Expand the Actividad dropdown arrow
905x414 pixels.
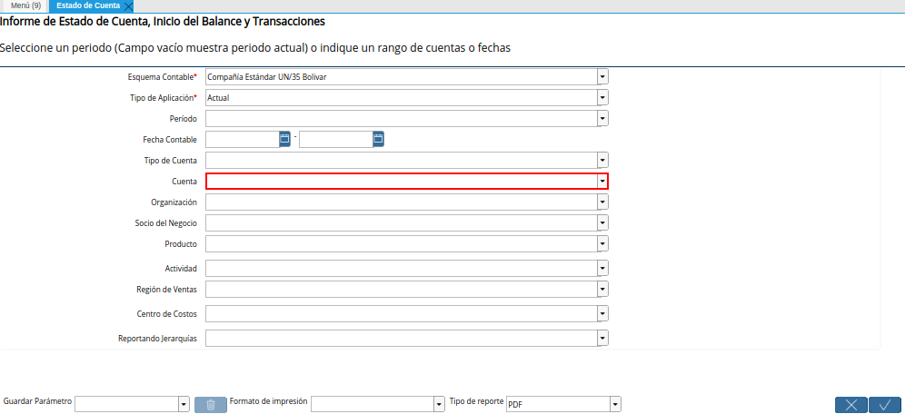602,268
